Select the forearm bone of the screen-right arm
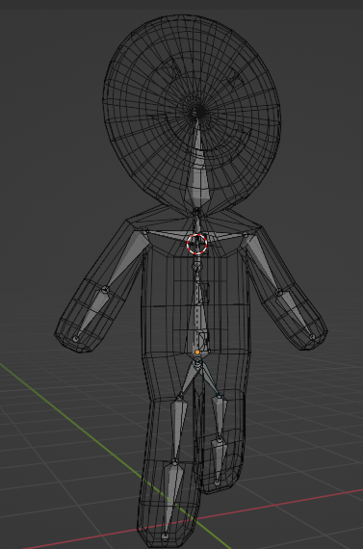 [x=297, y=314]
